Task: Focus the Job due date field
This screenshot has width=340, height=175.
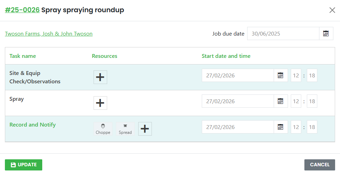Action: coord(283,33)
